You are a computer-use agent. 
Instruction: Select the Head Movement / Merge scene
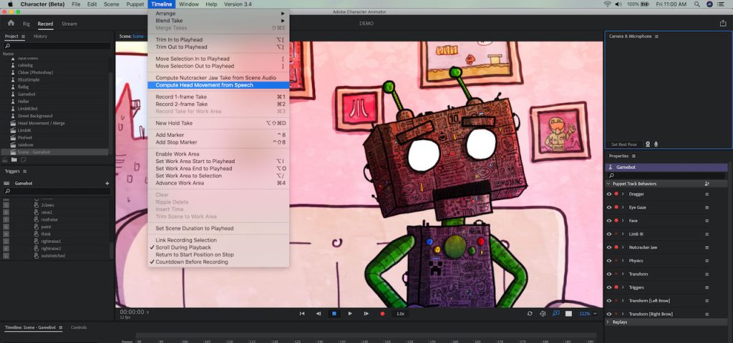[41, 123]
